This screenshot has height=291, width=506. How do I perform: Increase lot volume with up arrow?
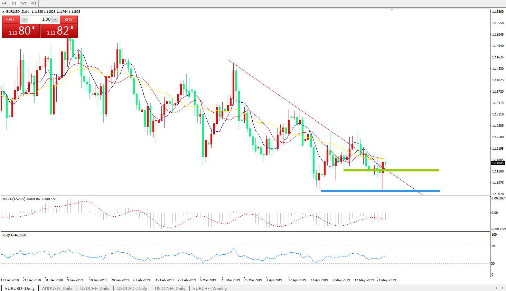(55, 19)
